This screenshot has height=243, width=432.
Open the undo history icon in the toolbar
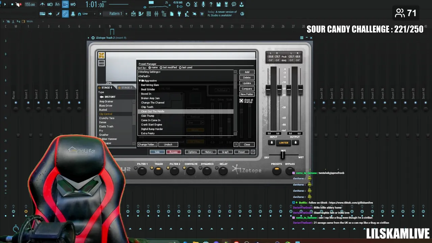188,4
